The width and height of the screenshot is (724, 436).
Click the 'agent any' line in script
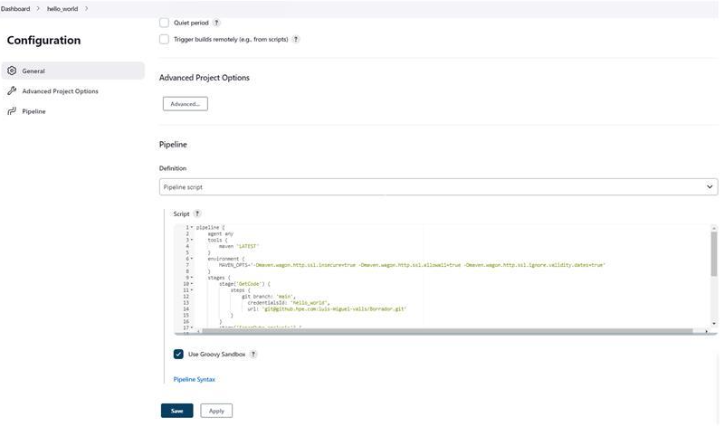click(x=220, y=234)
